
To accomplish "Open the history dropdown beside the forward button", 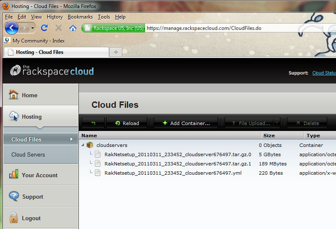I will pos(33,28).
